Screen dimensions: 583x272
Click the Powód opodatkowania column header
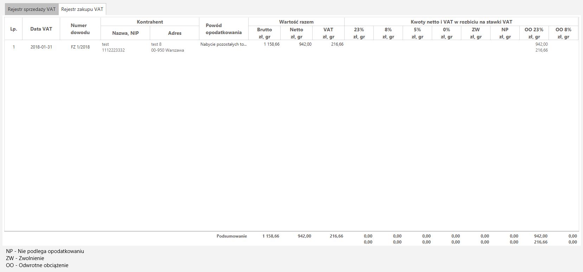[x=224, y=29]
